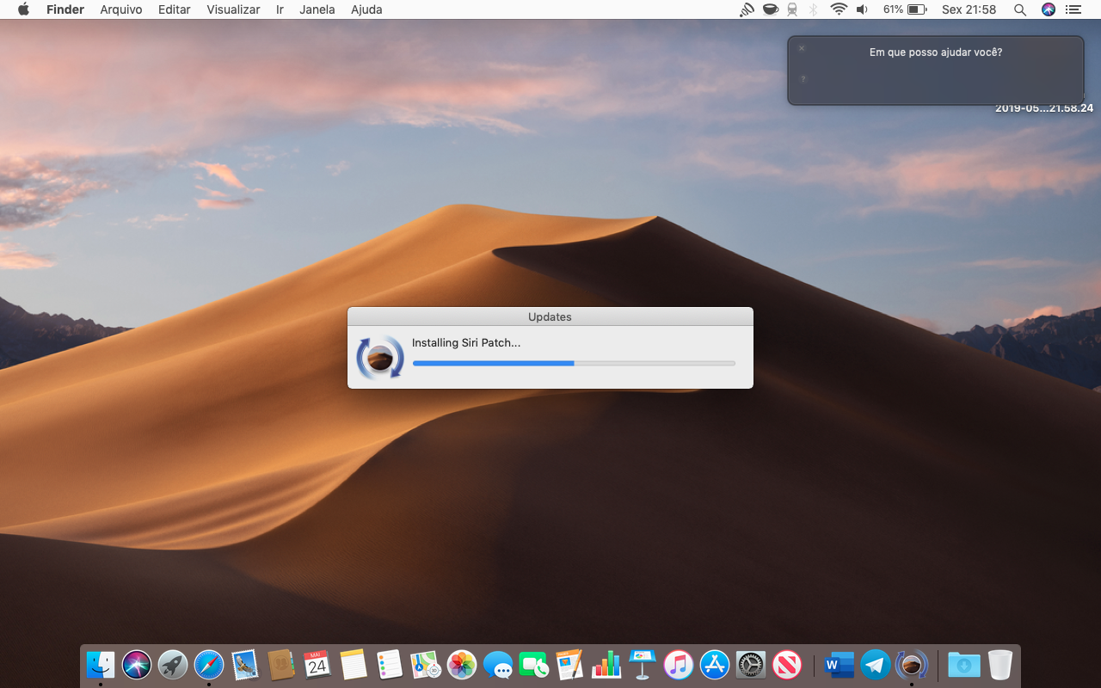Launch Siri from the Dock
Image resolution: width=1101 pixels, height=688 pixels.
[x=137, y=664]
